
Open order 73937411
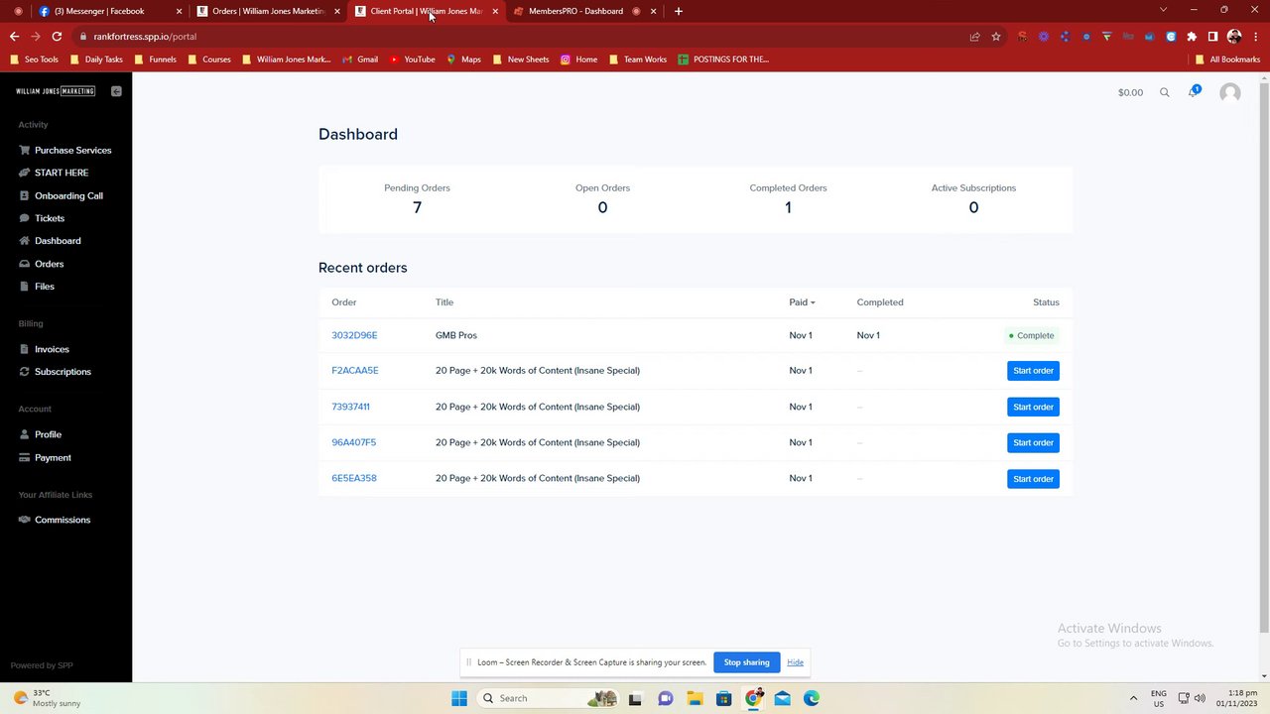click(350, 407)
